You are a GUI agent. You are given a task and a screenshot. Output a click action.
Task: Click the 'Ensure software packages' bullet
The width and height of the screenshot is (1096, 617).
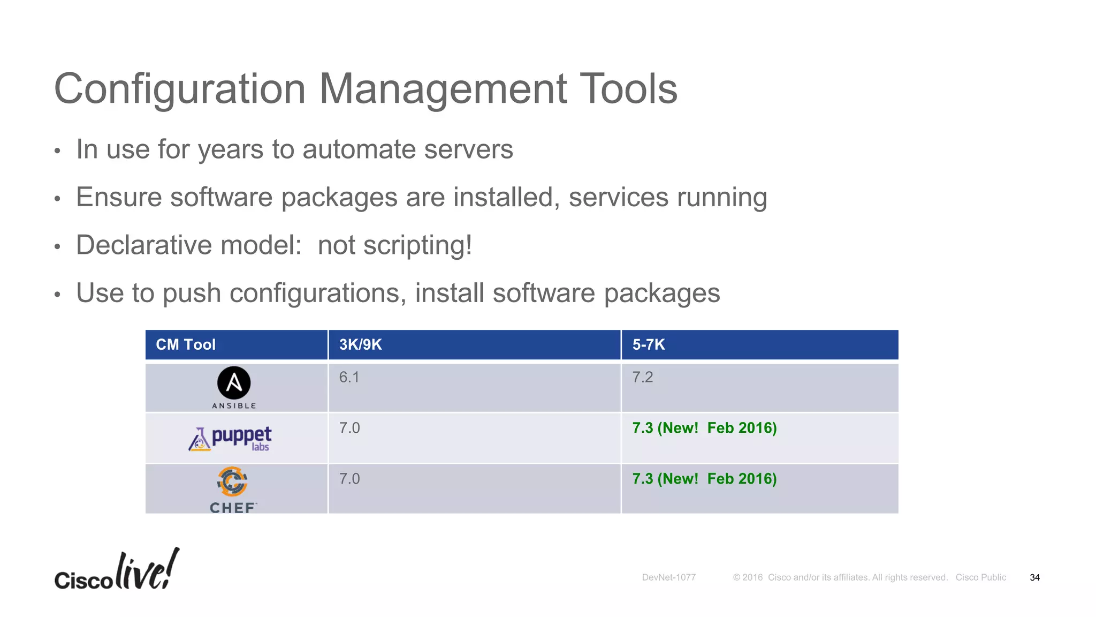pos(421,198)
